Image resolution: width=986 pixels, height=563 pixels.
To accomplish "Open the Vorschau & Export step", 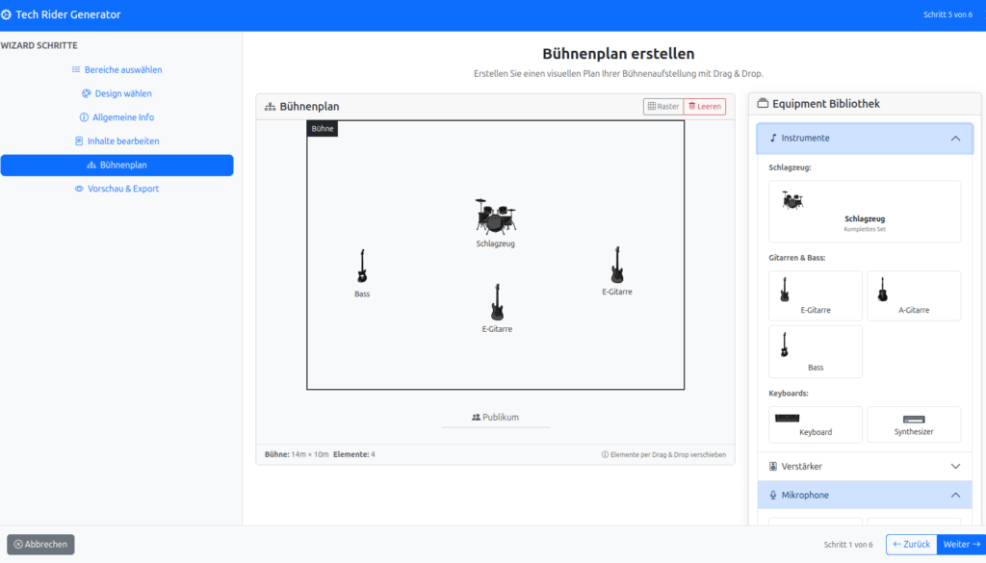I will tap(117, 189).
